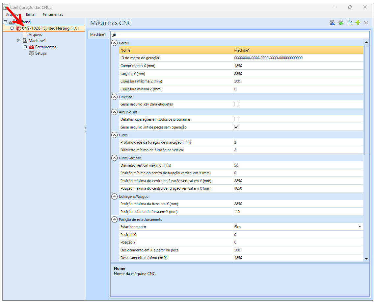Select the Arquivo page icon in the tree
Viewport: 375px width, 303px height.
click(25, 35)
